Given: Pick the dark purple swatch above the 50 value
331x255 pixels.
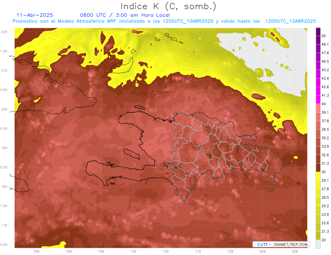Looking at the screenshot, I should click(318, 32).
